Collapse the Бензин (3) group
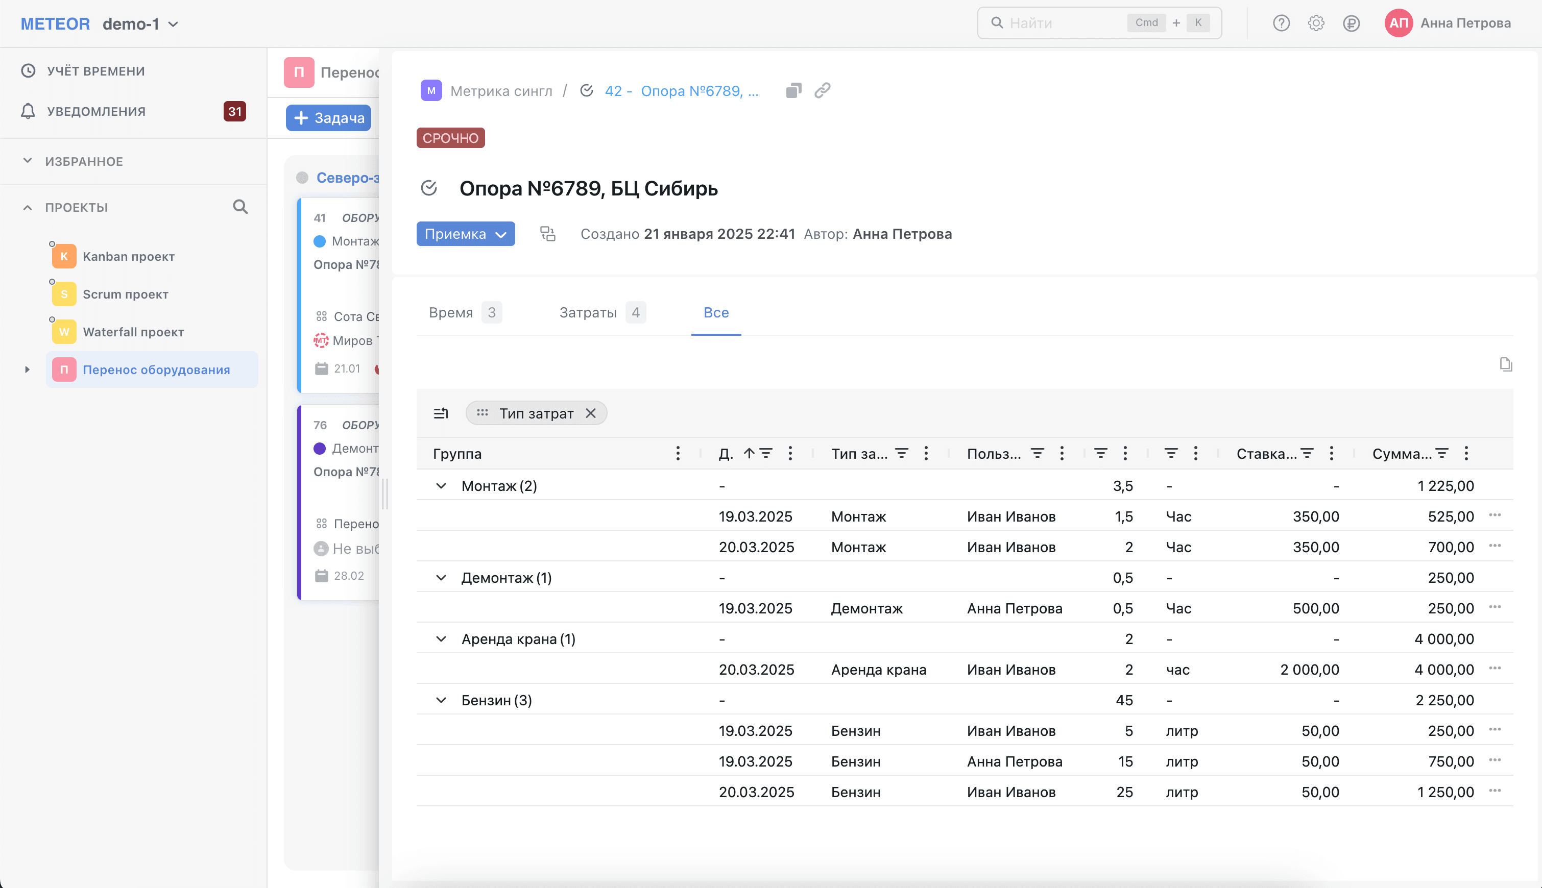This screenshot has width=1542, height=888. coord(441,700)
